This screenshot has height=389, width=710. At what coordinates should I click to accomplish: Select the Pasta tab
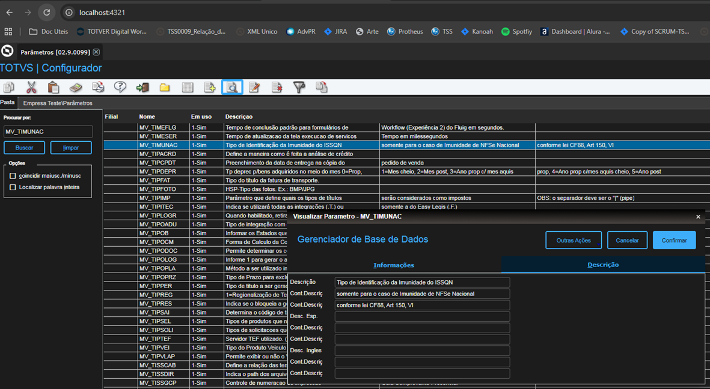tap(8, 102)
